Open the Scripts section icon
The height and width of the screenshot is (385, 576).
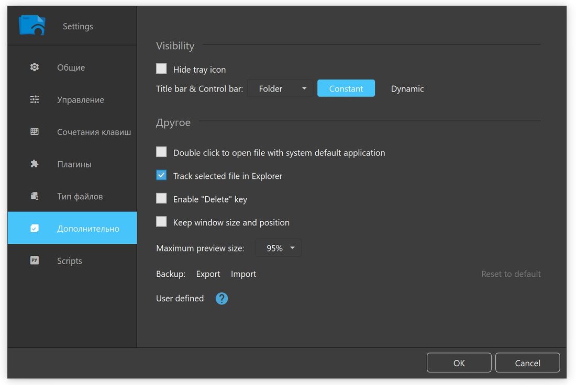pos(34,260)
